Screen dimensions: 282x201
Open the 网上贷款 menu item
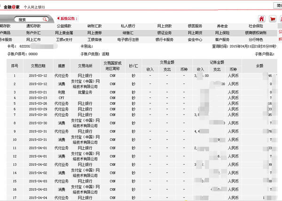pyautogui.click(x=164, y=26)
